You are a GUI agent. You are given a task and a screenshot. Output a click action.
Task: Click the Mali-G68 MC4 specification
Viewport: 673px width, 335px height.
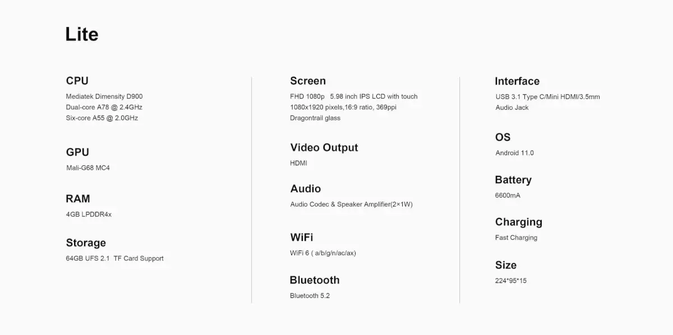88,167
